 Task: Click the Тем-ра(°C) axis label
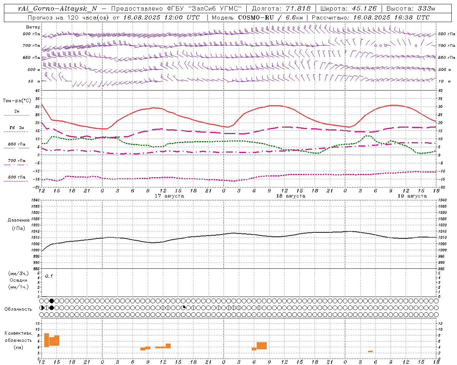pyautogui.click(x=17, y=101)
